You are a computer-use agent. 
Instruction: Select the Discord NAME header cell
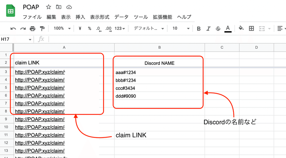pos(159,63)
